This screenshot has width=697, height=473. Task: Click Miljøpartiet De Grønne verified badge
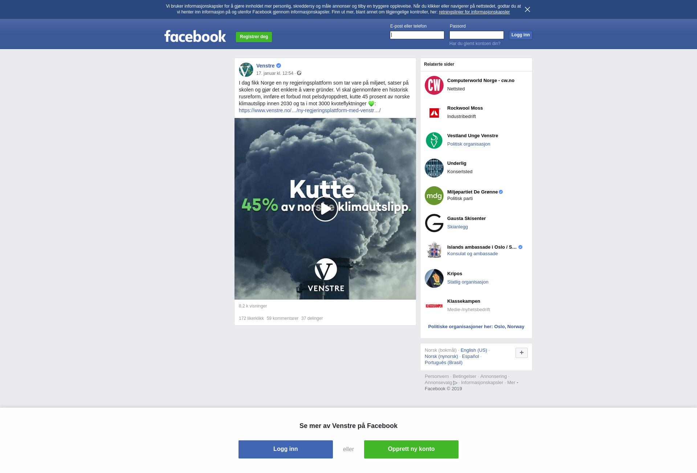tap(501, 192)
